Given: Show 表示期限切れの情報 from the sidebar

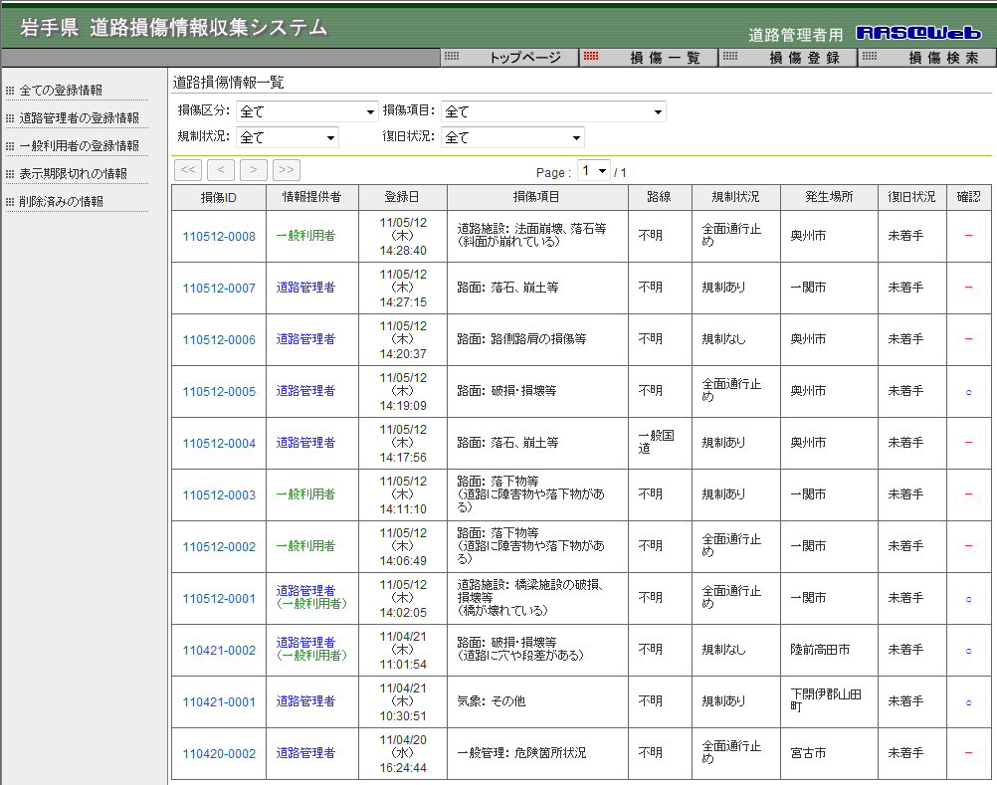Looking at the screenshot, I should [74, 174].
